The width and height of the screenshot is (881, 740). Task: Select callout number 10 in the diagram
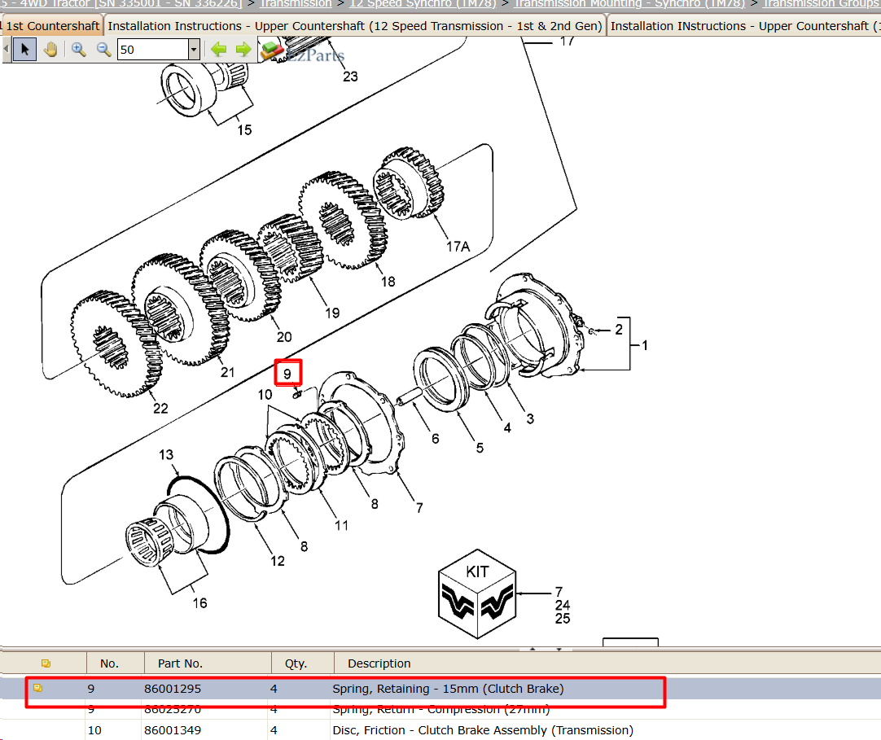265,395
